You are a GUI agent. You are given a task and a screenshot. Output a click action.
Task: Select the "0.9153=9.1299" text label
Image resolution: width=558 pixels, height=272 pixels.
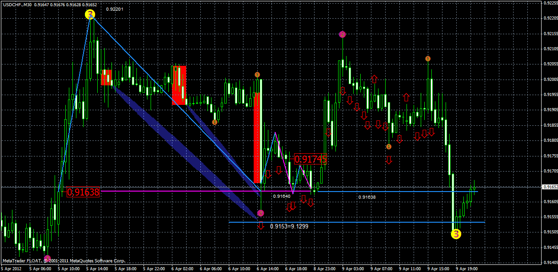(x=290, y=226)
